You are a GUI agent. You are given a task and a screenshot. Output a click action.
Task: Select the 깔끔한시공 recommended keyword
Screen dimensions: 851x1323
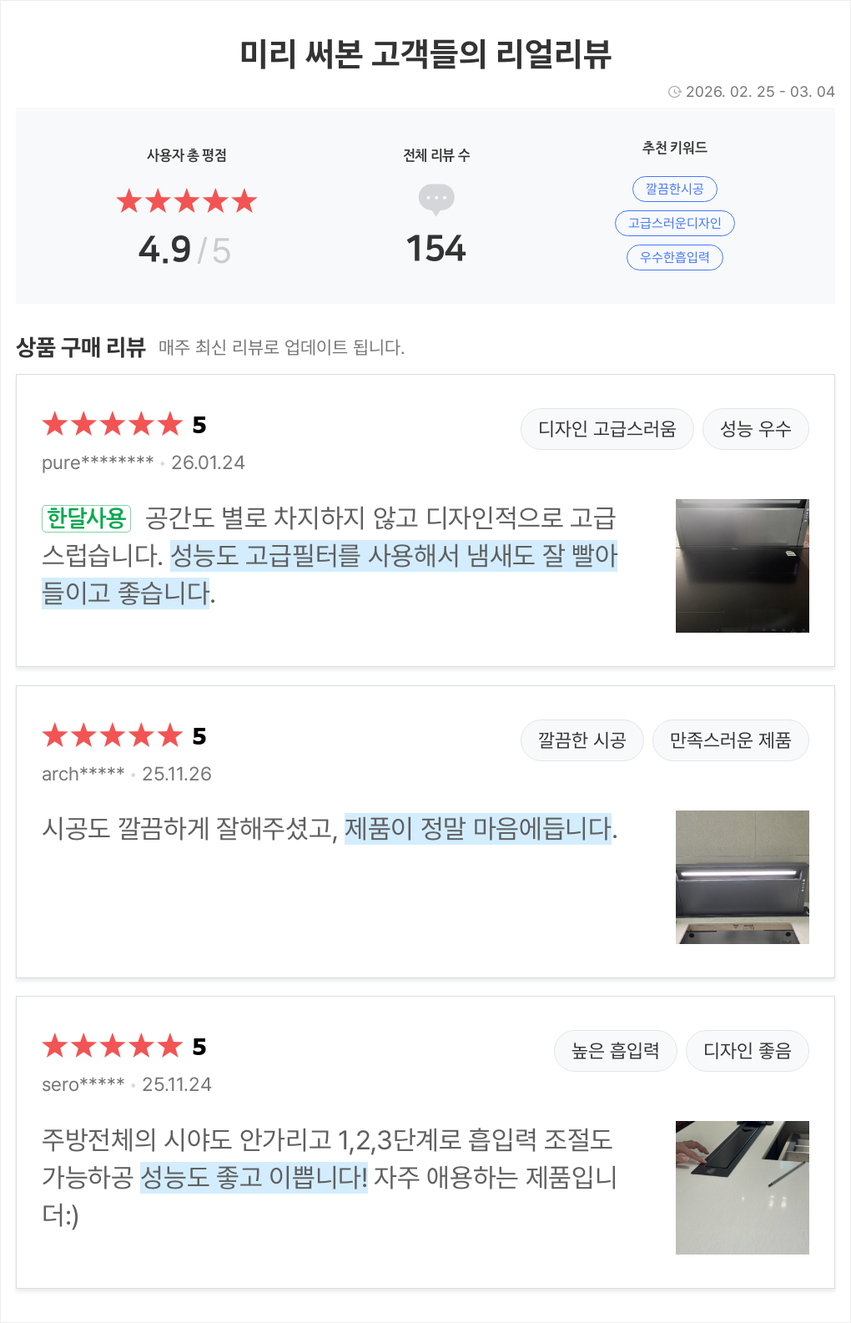674,189
